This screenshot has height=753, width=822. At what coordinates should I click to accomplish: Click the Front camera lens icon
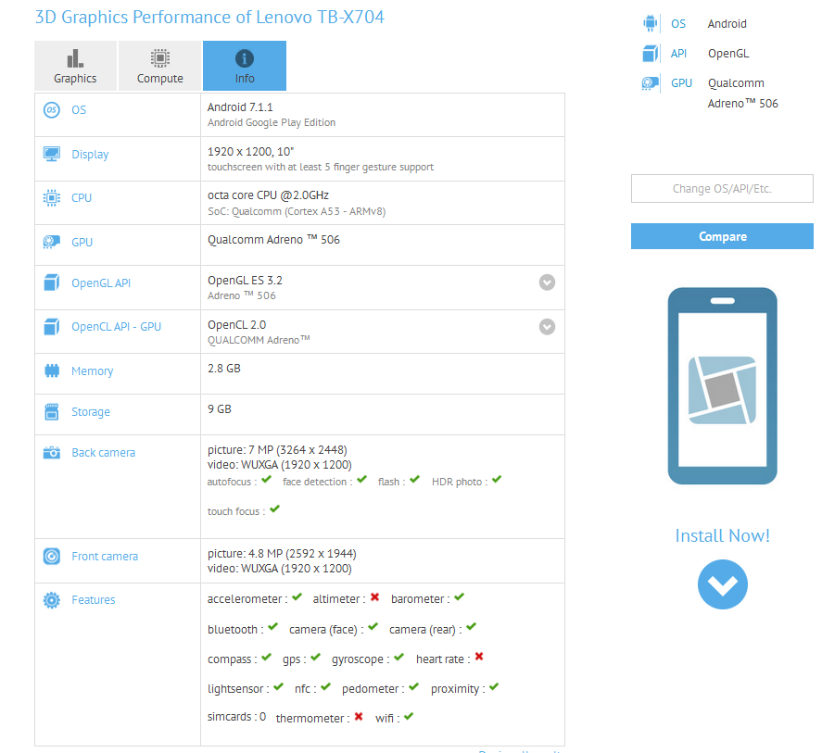[51, 556]
